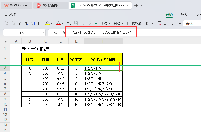Click cell F3 showing 1/2/3/4/5
The height and width of the screenshot is (132, 201).
(x=103, y=68)
